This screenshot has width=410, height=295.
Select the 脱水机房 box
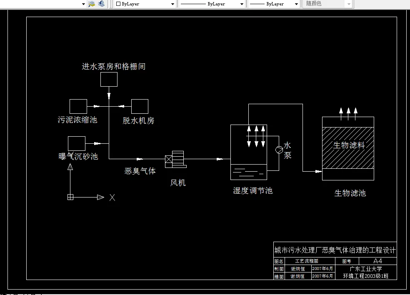140,105
